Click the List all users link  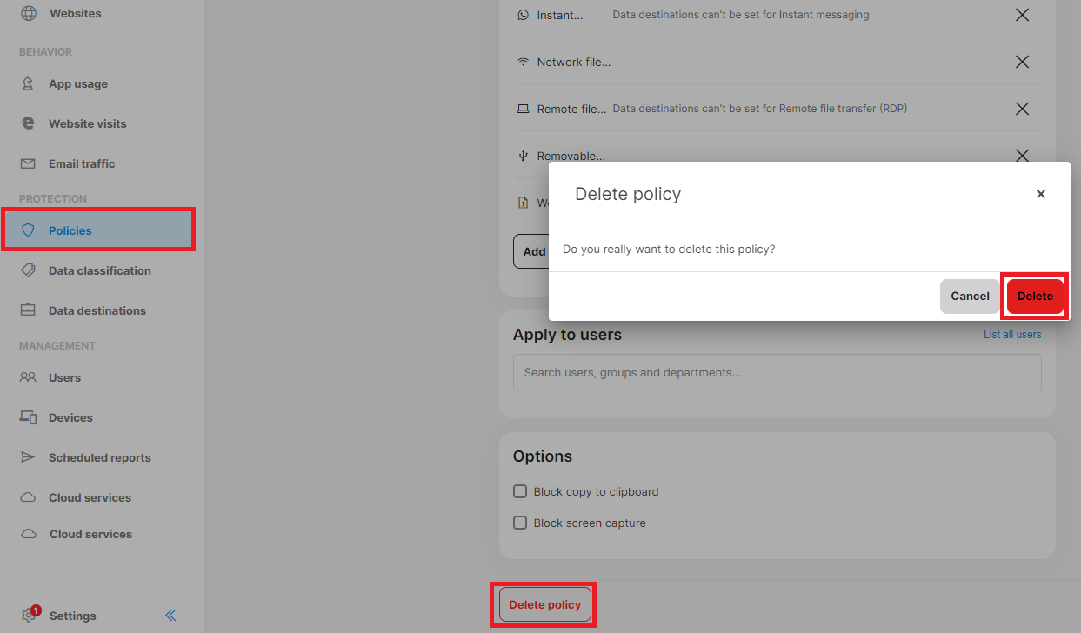[x=1011, y=334]
